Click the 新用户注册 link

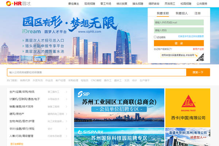click(x=198, y=49)
